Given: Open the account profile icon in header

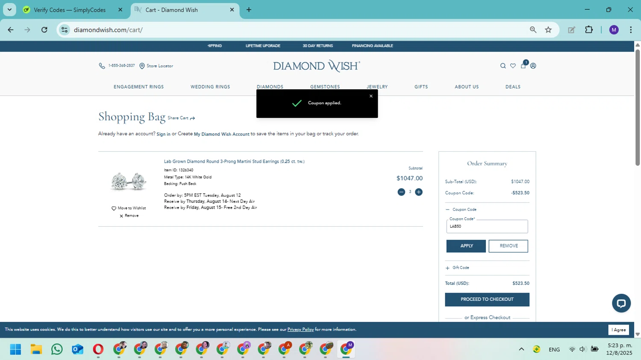Looking at the screenshot, I should click(x=533, y=66).
